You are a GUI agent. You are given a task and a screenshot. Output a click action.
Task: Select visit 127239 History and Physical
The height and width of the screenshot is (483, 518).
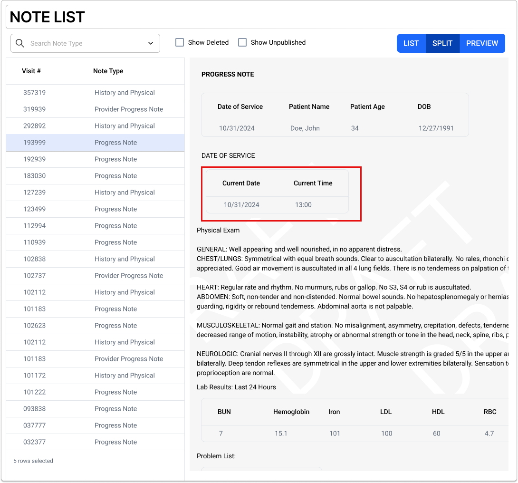(95, 193)
